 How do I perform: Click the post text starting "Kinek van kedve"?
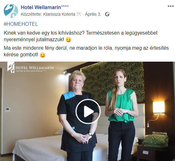coord(81,36)
